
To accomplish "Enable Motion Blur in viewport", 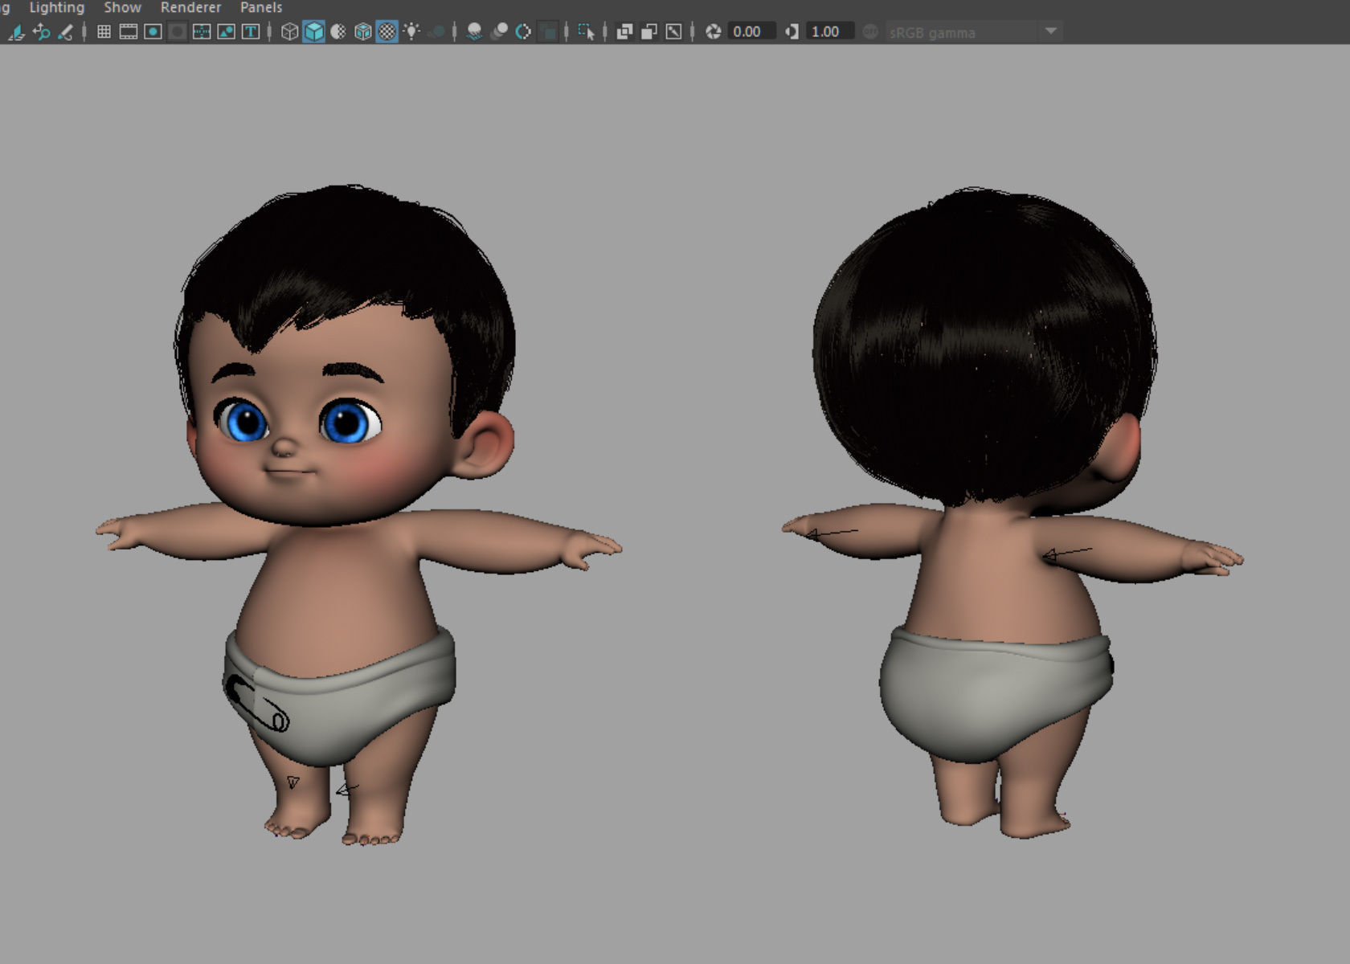I will (x=499, y=31).
